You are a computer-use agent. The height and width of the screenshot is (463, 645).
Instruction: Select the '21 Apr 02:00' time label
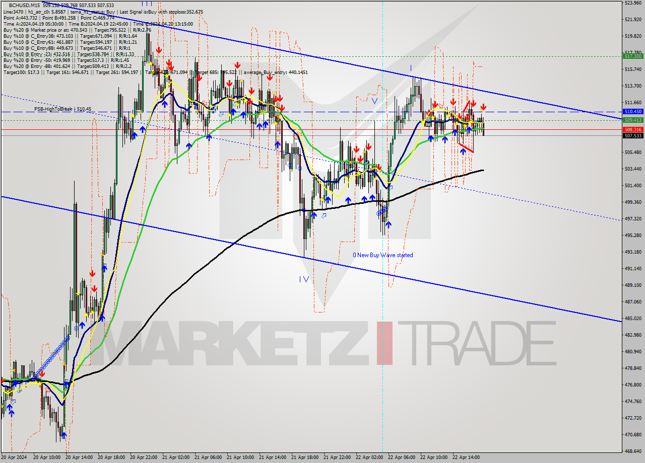point(176,458)
